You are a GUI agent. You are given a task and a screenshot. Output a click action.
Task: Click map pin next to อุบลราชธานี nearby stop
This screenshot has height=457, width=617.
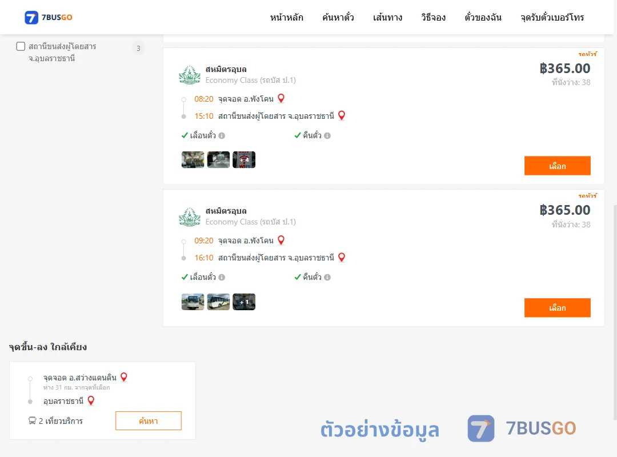coord(91,400)
